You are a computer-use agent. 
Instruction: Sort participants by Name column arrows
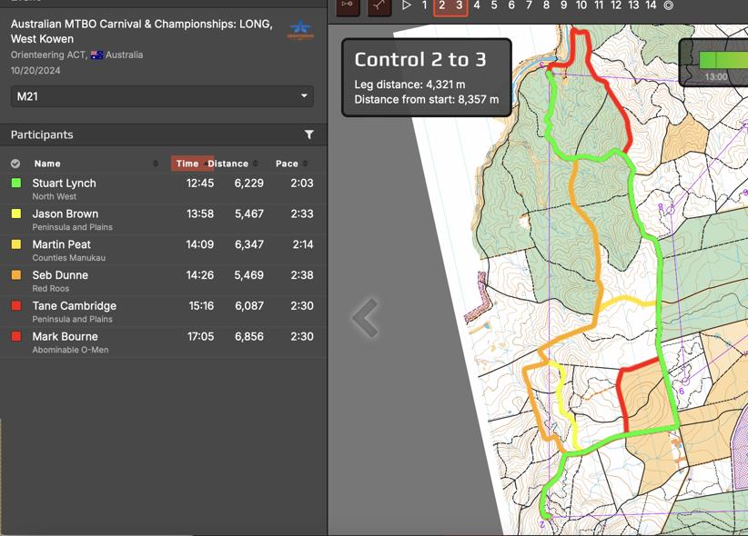[155, 164]
